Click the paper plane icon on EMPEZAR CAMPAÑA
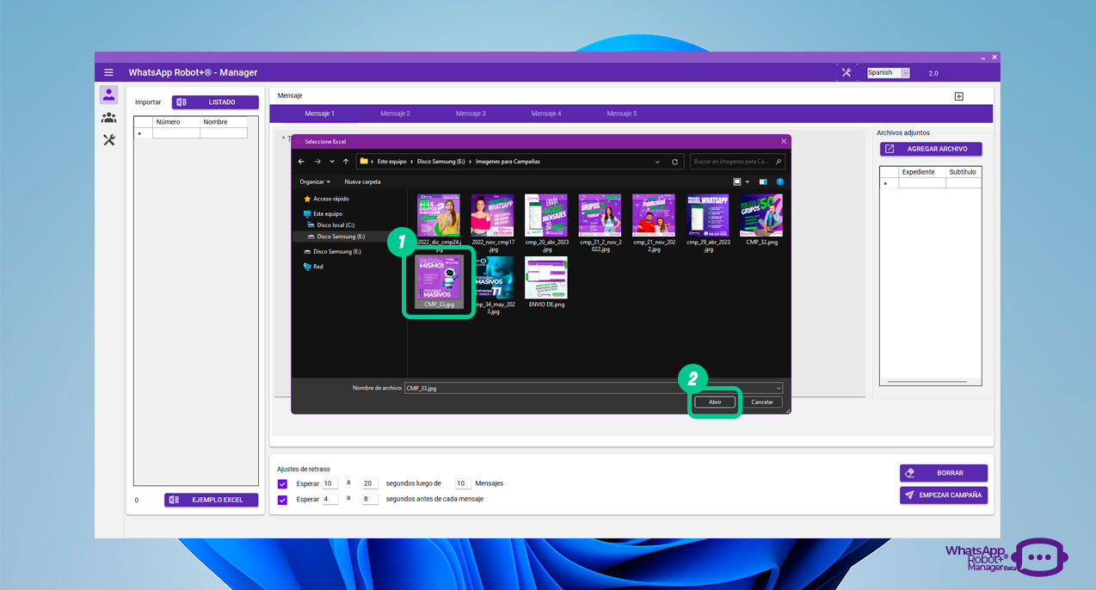This screenshot has width=1096, height=590. (910, 495)
